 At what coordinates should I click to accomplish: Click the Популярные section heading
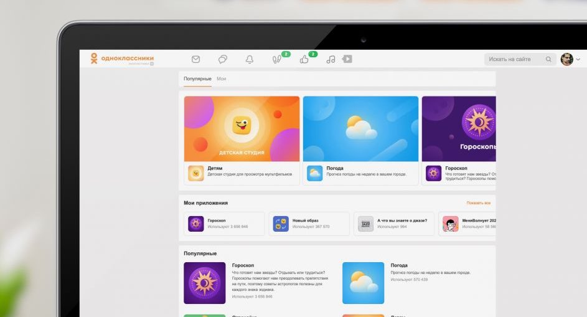[200, 253]
